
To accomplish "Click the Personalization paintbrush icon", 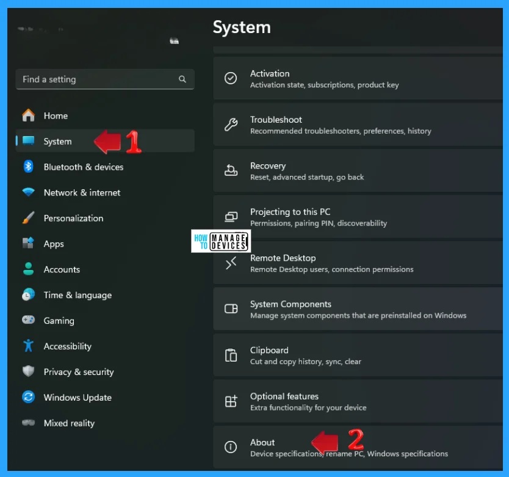I will [x=28, y=217].
